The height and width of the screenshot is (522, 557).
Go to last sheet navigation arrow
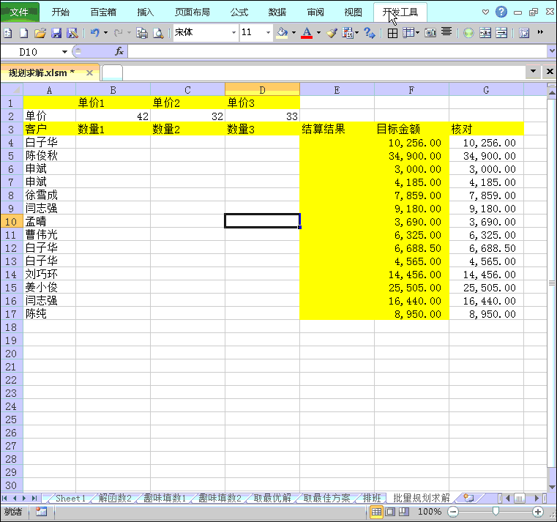click(x=34, y=498)
